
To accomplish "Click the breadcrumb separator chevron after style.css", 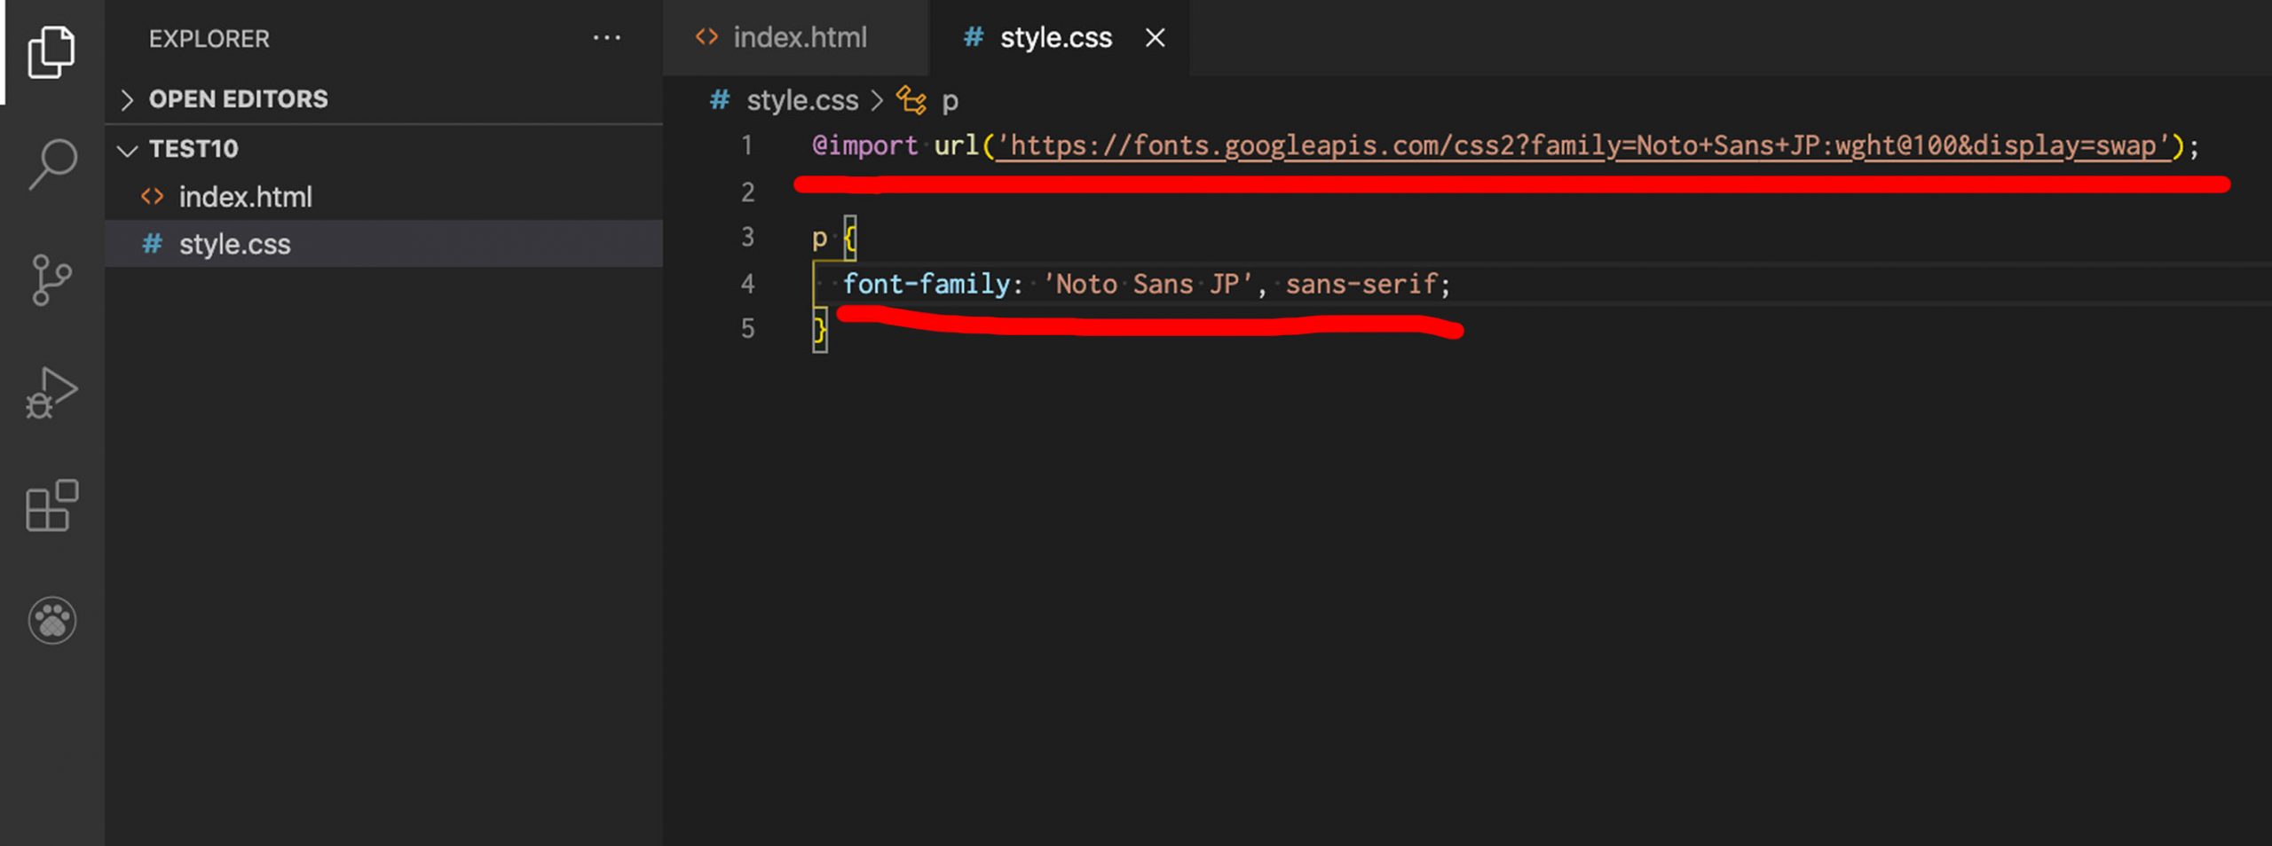I will tap(877, 100).
